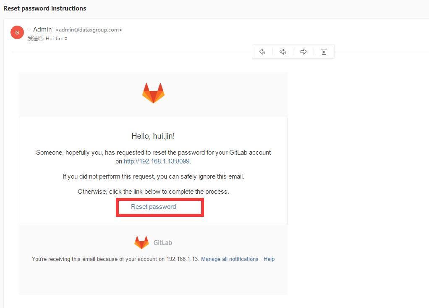
Task: Click the Hello, hui.jin! greeting
Action: pyautogui.click(x=153, y=136)
